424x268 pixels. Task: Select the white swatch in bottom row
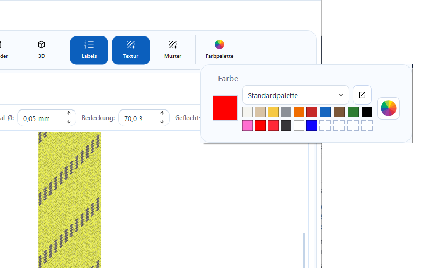[299, 125]
